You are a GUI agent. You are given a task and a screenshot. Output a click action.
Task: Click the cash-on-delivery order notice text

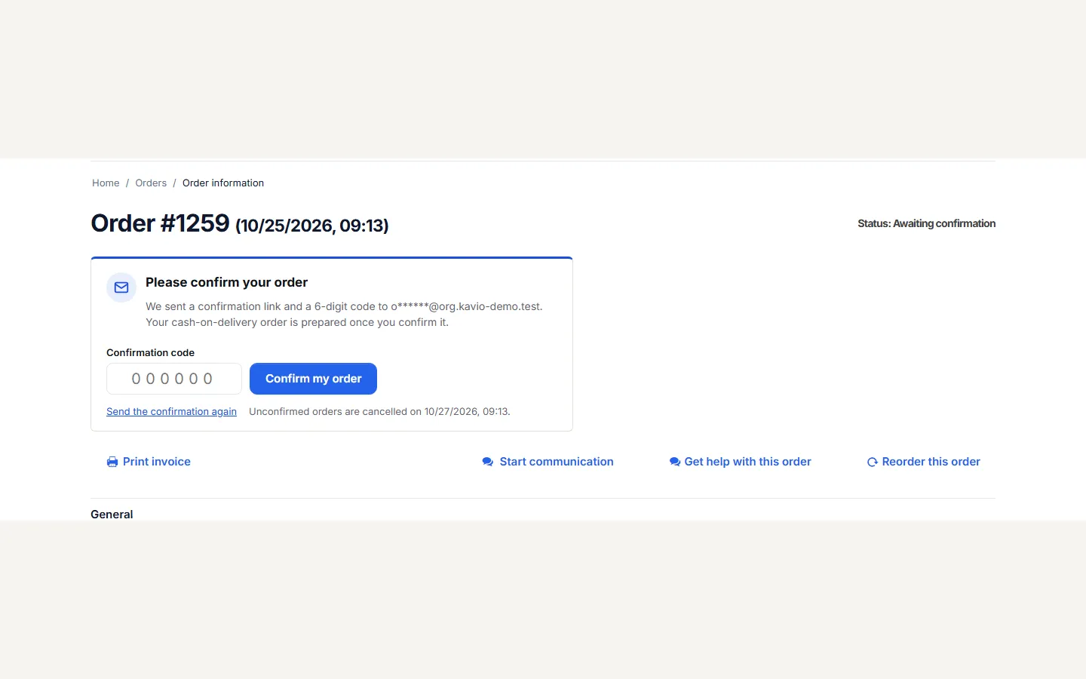click(x=297, y=322)
